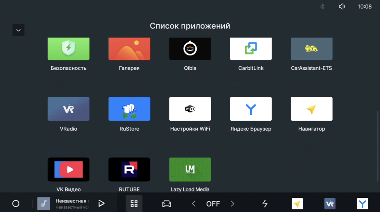380x212 pixels.
Task: Open the RuStore app
Action: point(129,109)
